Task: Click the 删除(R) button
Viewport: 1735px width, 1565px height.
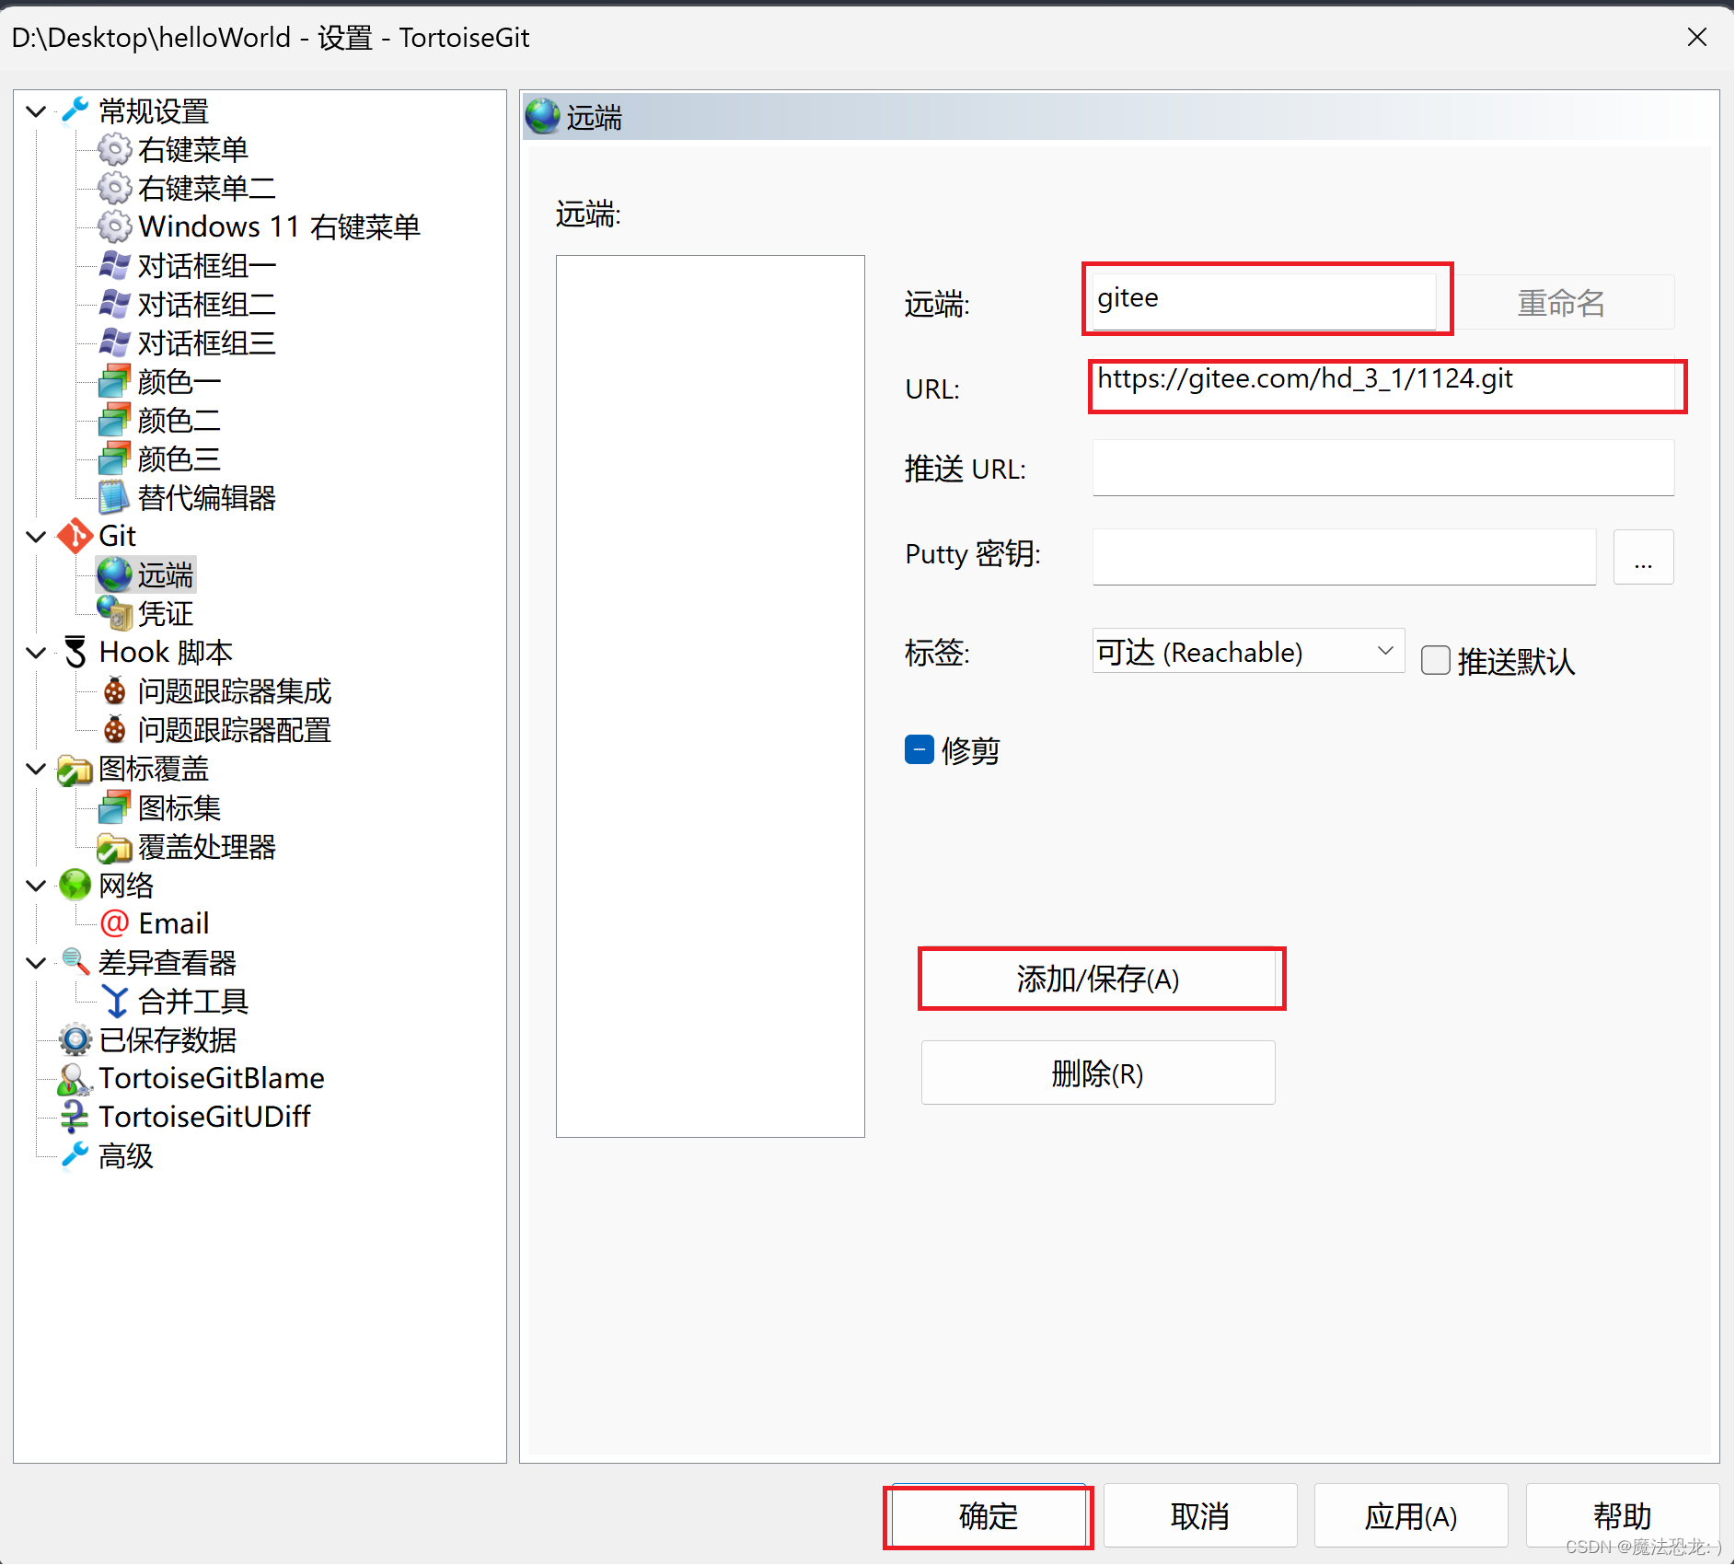Action: [1098, 1072]
